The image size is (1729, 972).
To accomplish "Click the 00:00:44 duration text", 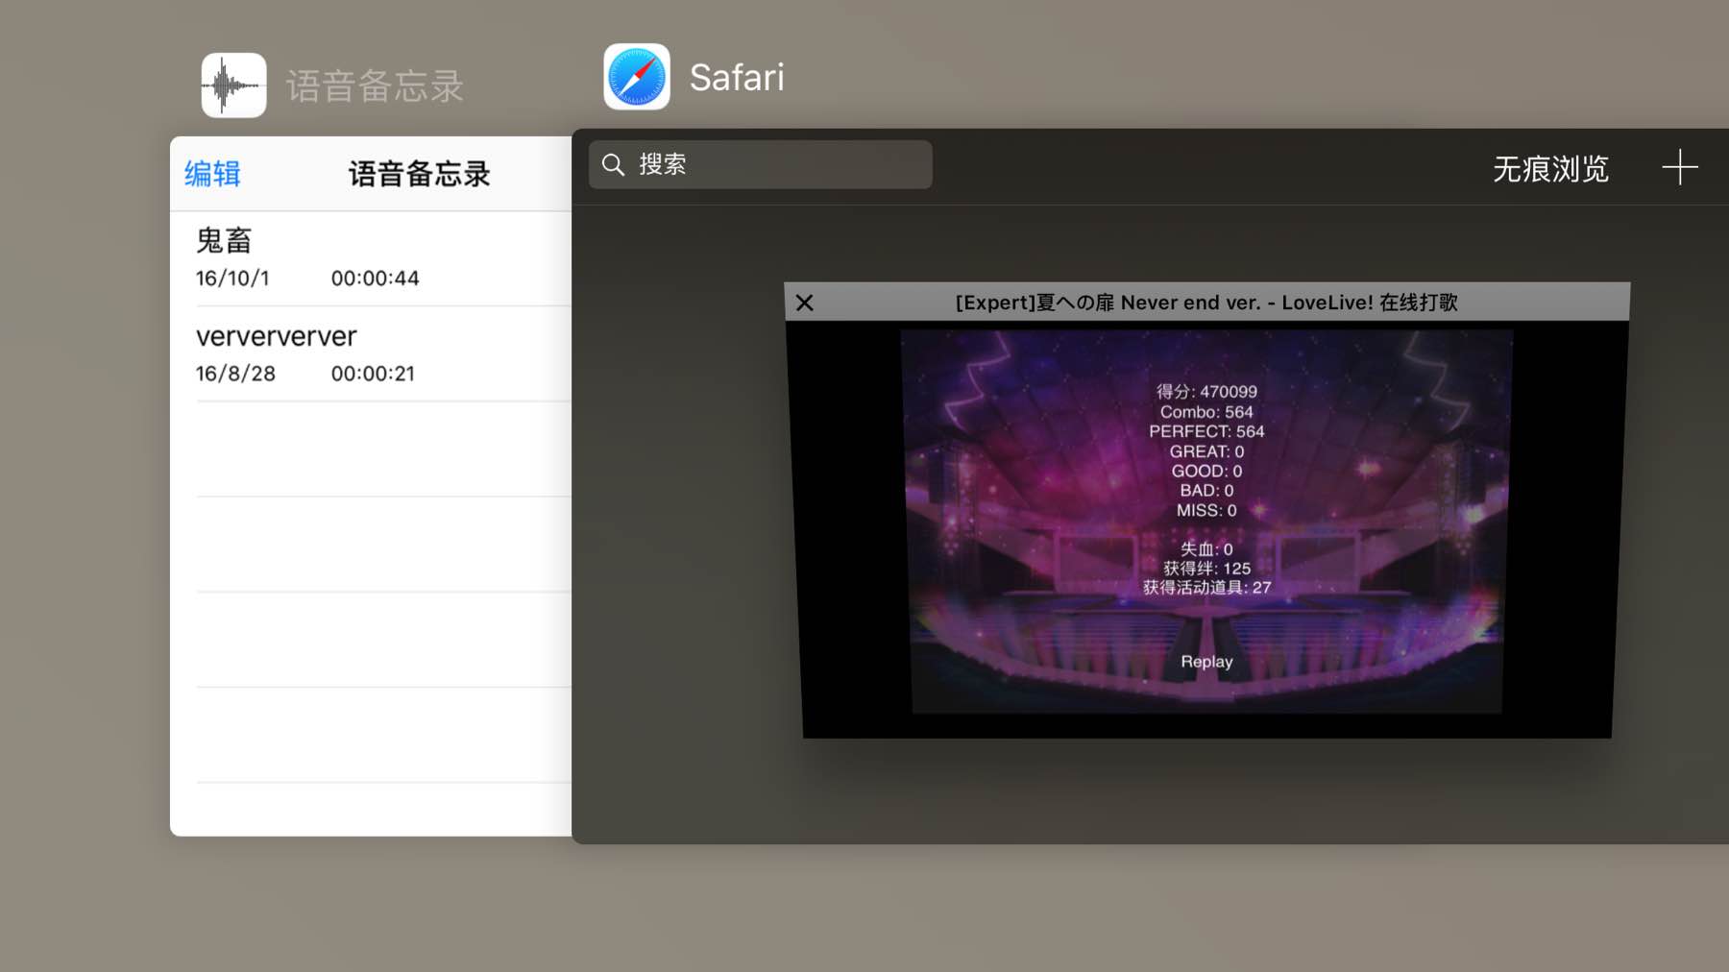I will pos(376,279).
